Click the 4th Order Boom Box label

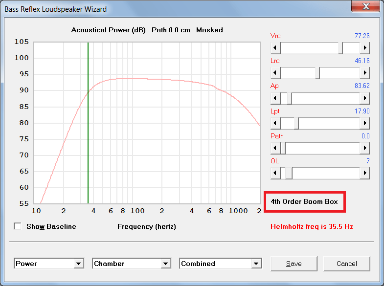click(304, 201)
